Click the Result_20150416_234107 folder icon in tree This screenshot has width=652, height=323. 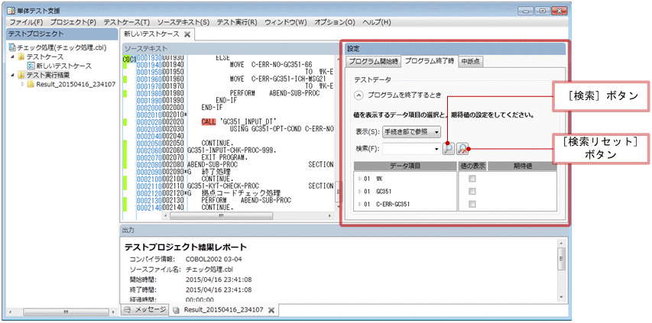pyautogui.click(x=31, y=84)
